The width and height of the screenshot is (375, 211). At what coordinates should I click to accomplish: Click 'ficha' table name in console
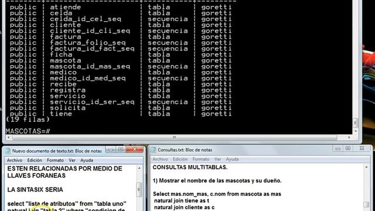[x=61, y=55]
